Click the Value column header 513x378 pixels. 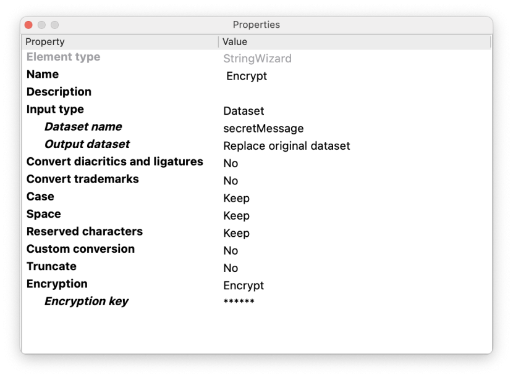tap(235, 42)
